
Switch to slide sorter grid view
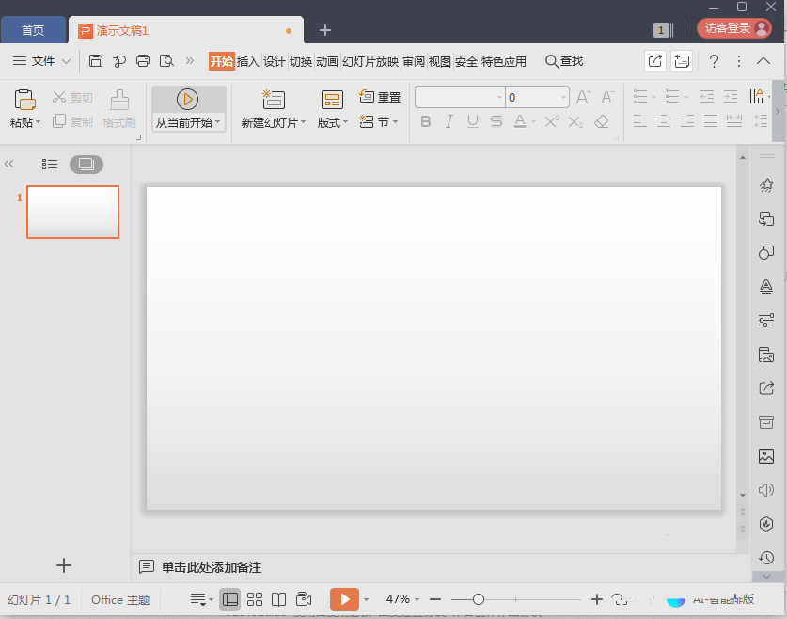[255, 599]
